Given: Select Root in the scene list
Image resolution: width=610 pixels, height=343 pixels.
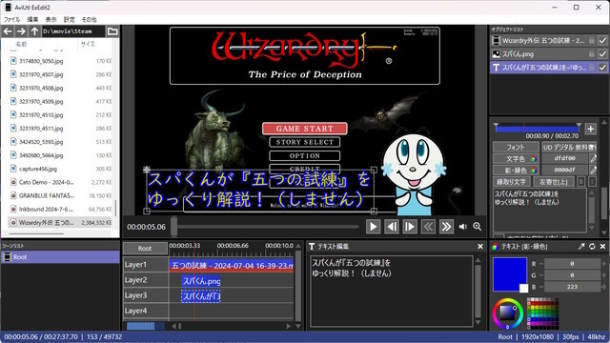Looking at the screenshot, I should pyautogui.click(x=60, y=257).
